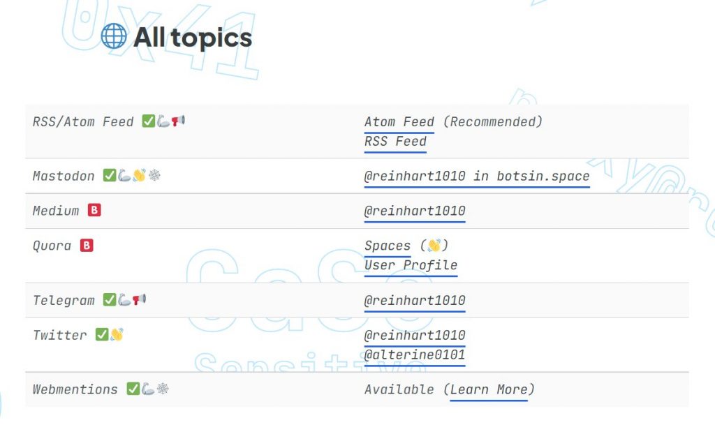Viewport: 715px width, 434px height.
Task: Click the mechanical arm emoji in Mastodon row
Action: 124,176
